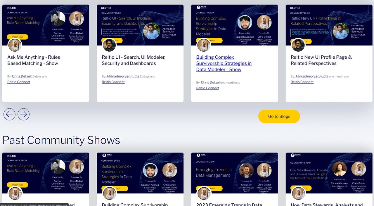Click '10 days ago' timestamp text
This screenshot has height=206, width=374.
tap(39, 76)
